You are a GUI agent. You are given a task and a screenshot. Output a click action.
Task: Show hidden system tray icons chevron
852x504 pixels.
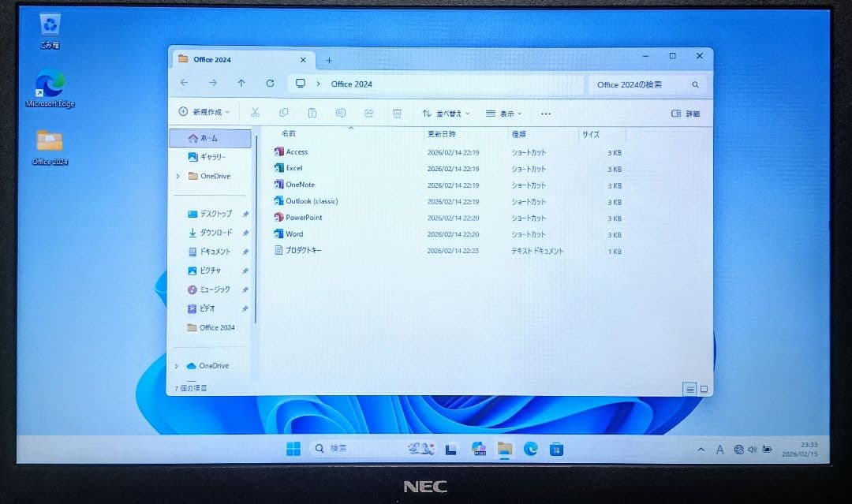coord(701,450)
